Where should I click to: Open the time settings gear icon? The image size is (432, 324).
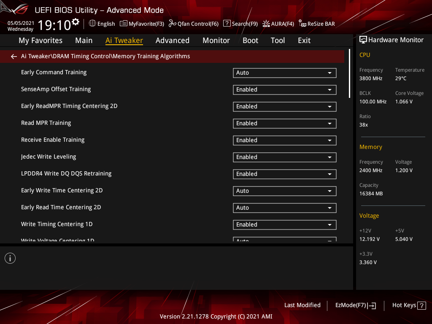click(x=76, y=22)
